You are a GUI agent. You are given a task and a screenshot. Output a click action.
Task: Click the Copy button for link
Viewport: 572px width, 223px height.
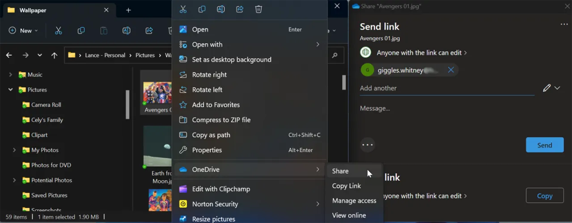[x=544, y=196]
